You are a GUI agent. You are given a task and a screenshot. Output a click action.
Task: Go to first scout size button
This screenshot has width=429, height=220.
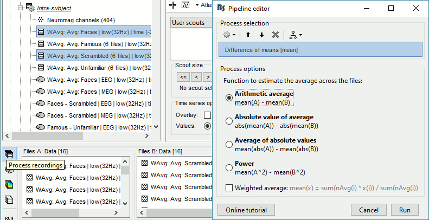pos(183,76)
